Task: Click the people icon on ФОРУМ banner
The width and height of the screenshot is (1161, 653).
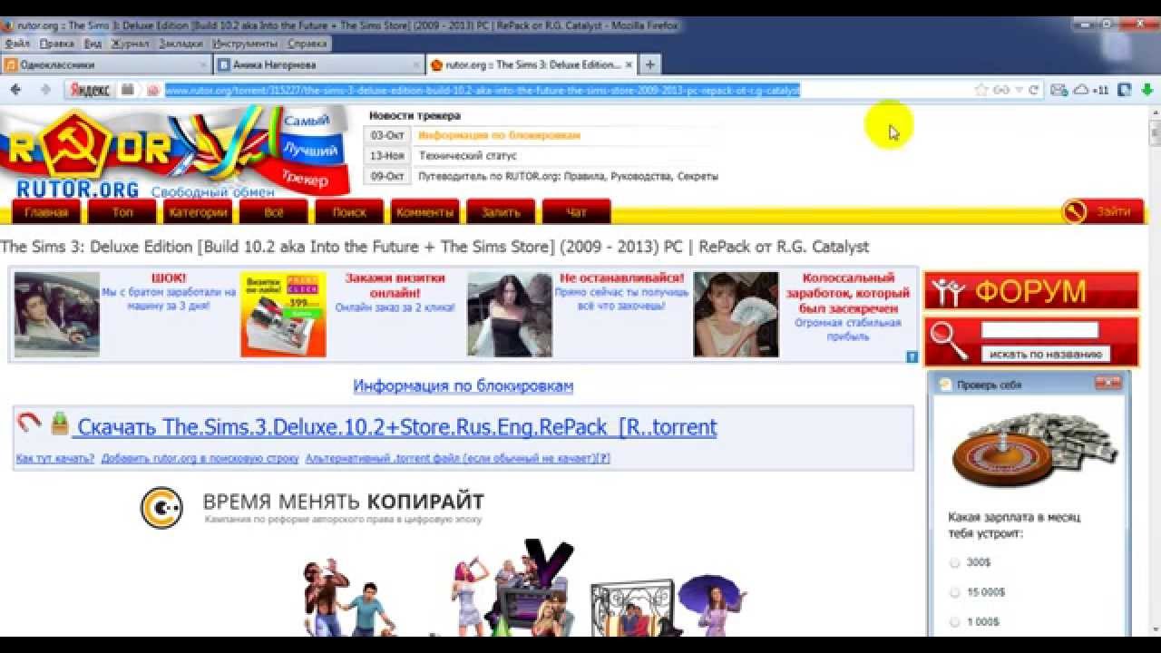Action: (949, 292)
